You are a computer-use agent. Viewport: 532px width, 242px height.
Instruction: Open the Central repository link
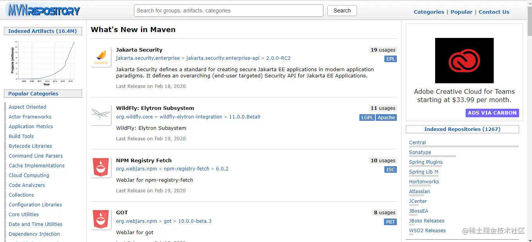[x=417, y=142]
